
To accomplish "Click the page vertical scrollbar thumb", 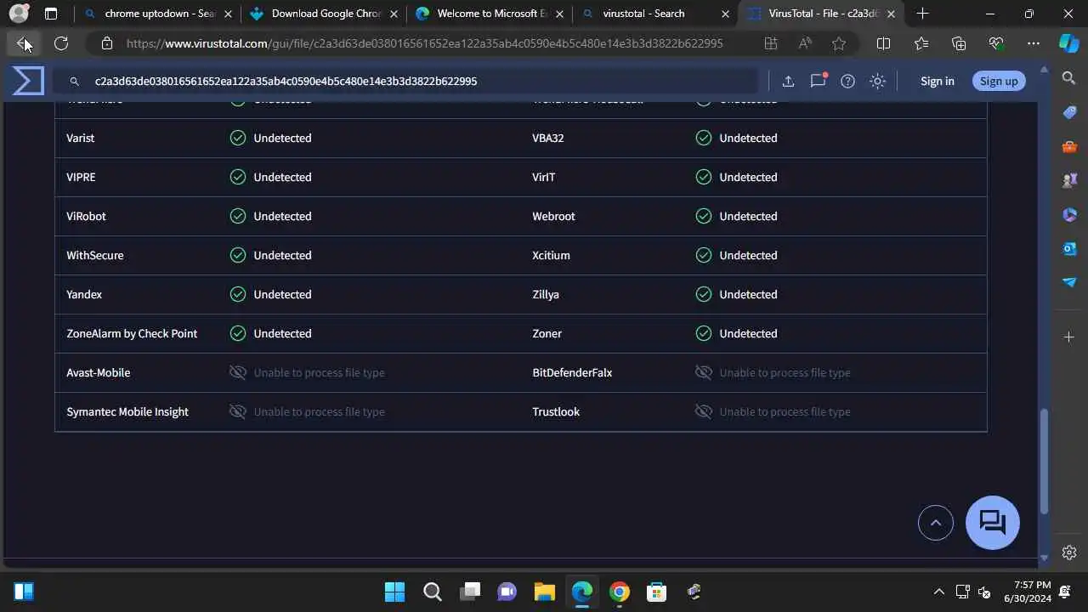I will 1045,460.
